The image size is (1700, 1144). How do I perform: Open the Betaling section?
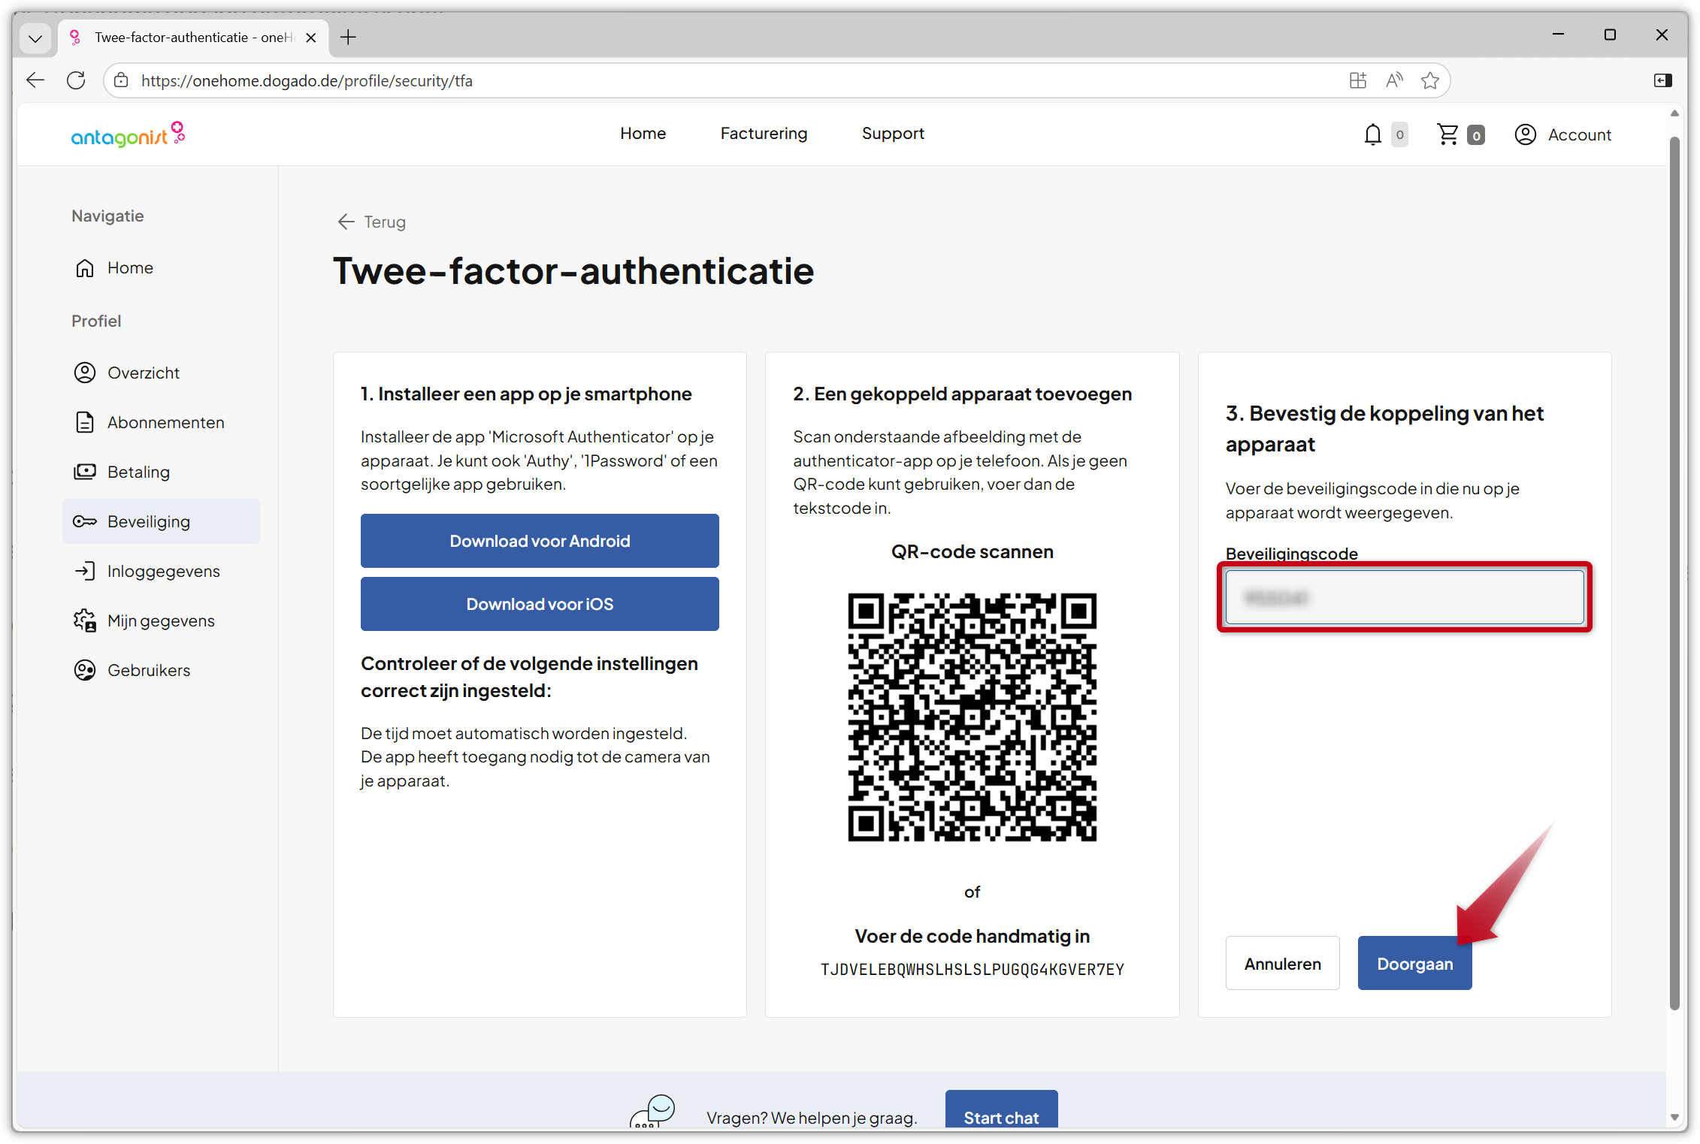(138, 472)
